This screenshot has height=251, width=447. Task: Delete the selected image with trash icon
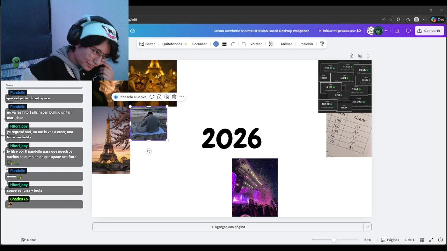pyautogui.click(x=174, y=97)
